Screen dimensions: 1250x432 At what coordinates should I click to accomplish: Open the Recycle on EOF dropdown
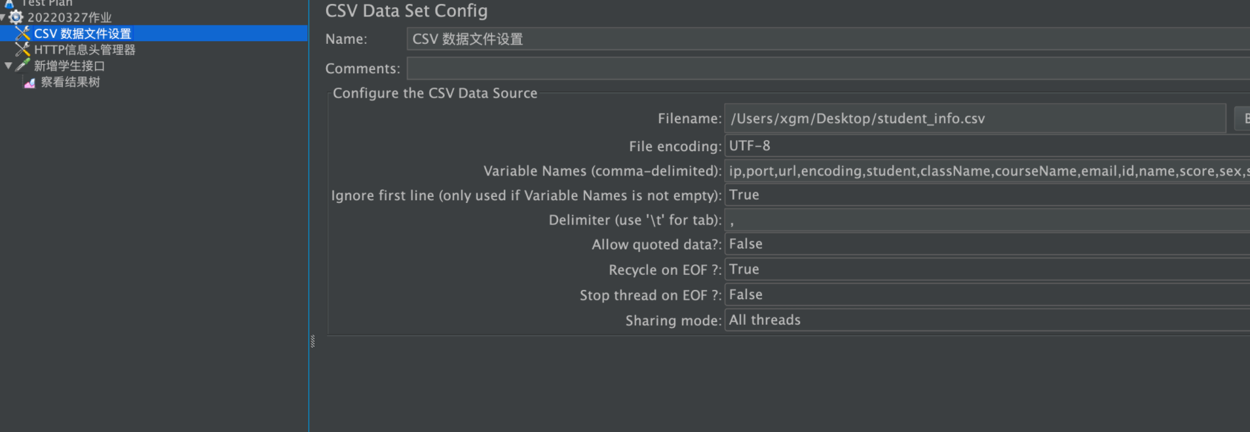click(983, 270)
